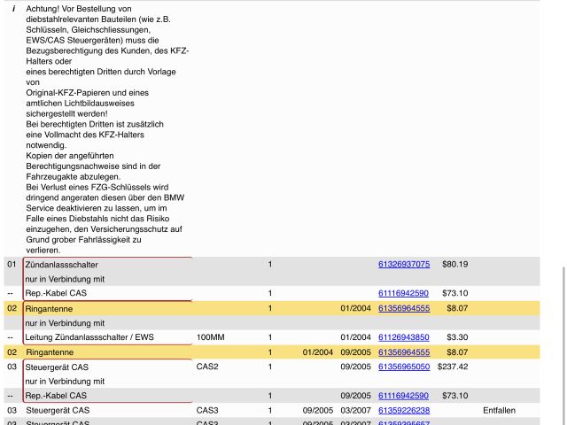The height and width of the screenshot is (425, 567).
Task: Open part number 61356965050 for Steuergerät CAS2
Action: pyautogui.click(x=403, y=367)
